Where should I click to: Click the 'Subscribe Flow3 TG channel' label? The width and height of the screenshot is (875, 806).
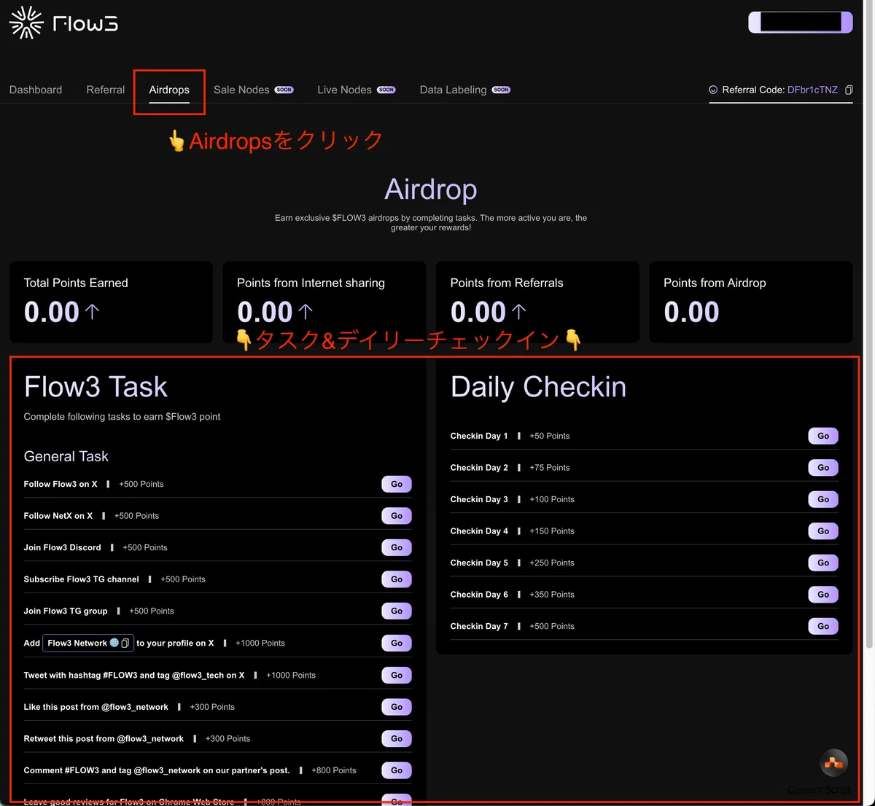tap(81, 579)
